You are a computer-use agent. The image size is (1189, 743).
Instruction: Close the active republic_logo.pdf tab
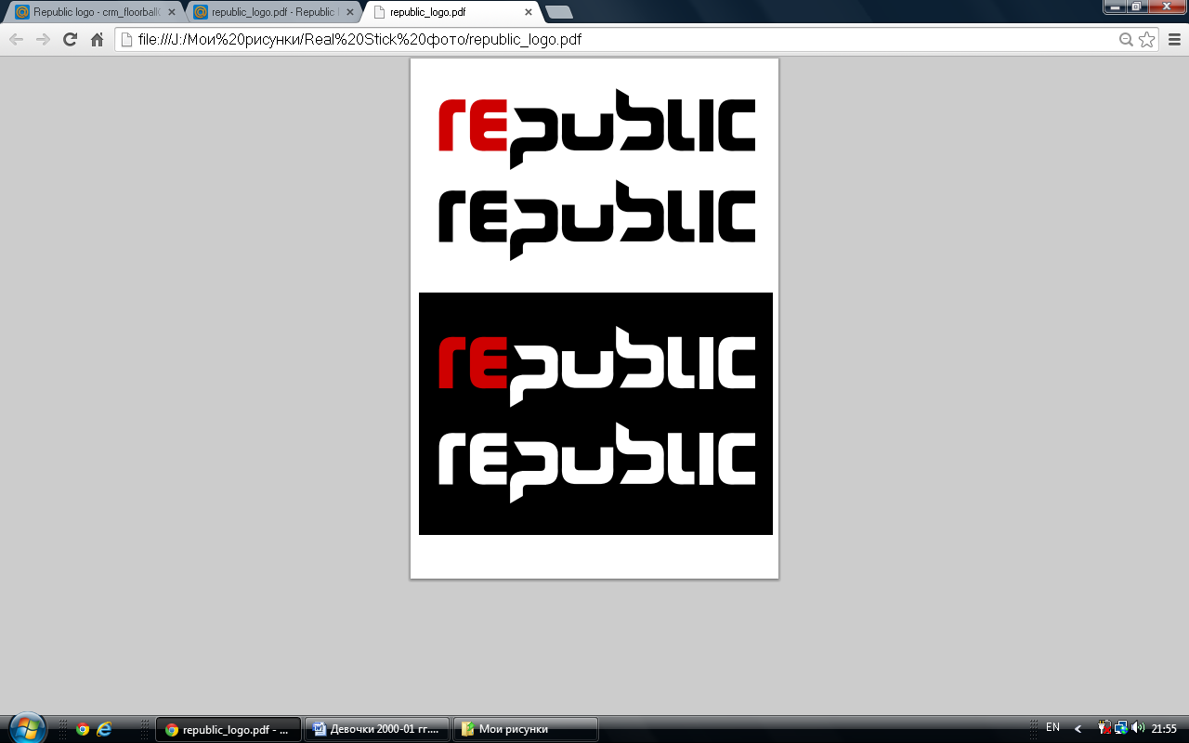pos(529,13)
